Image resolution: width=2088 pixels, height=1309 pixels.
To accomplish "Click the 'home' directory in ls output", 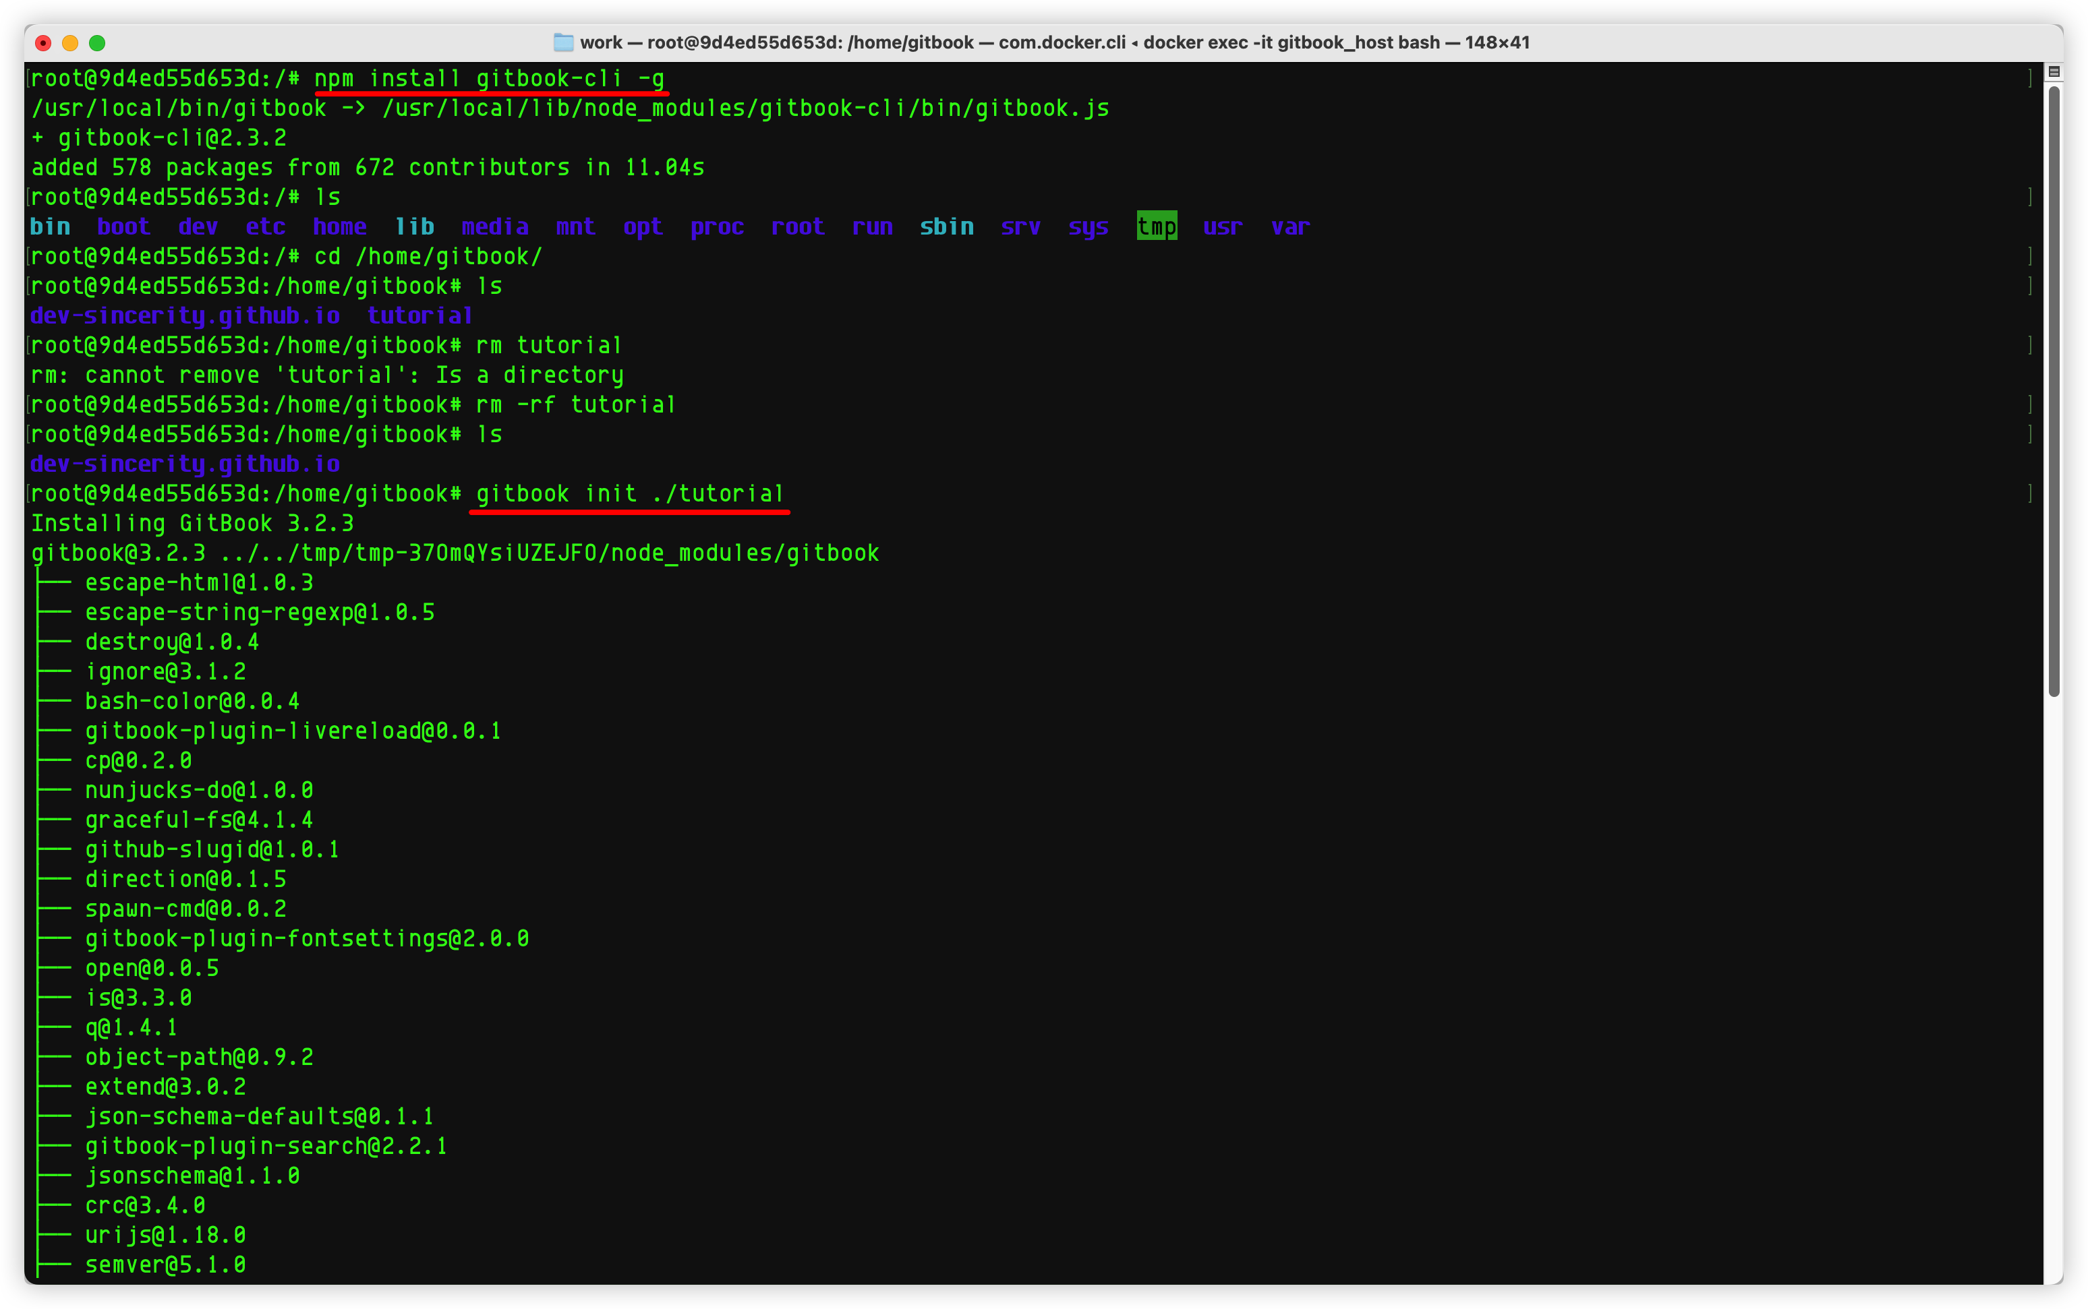I will pyautogui.click(x=339, y=227).
